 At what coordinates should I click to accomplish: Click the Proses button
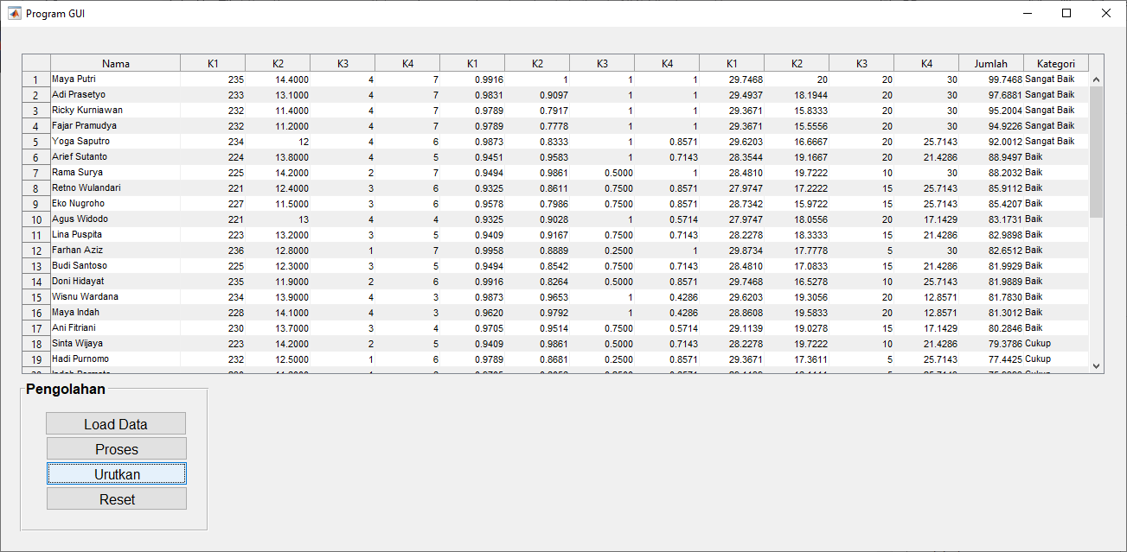coord(116,449)
